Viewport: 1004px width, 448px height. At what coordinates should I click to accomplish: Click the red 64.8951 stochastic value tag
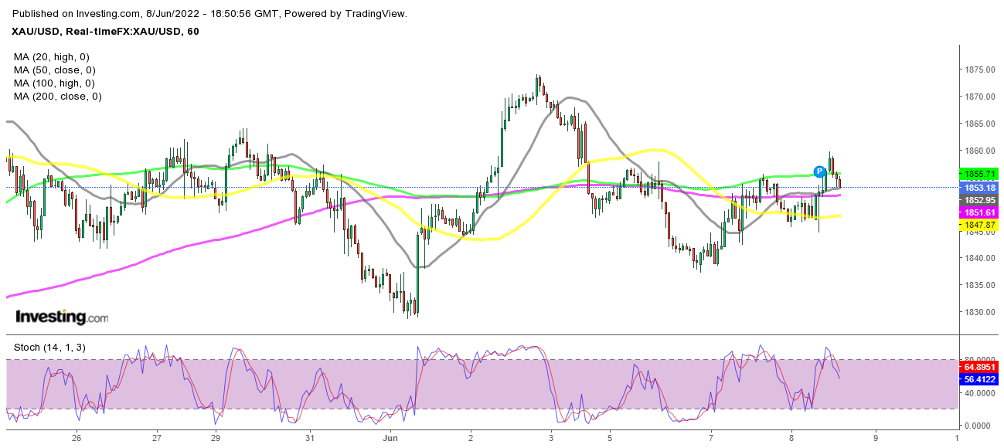point(979,366)
